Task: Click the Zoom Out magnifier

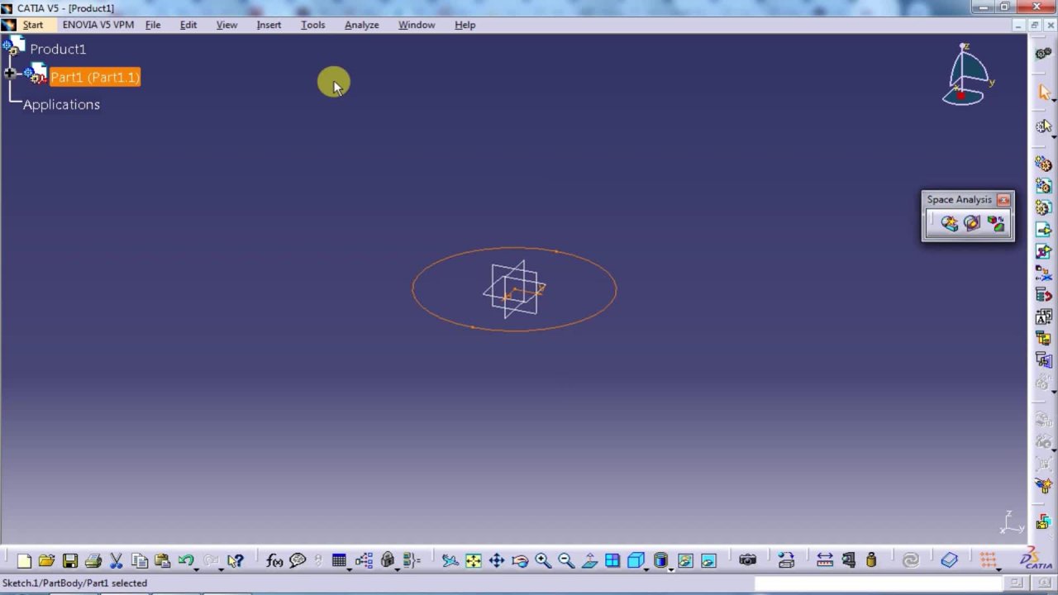Action: 566,561
